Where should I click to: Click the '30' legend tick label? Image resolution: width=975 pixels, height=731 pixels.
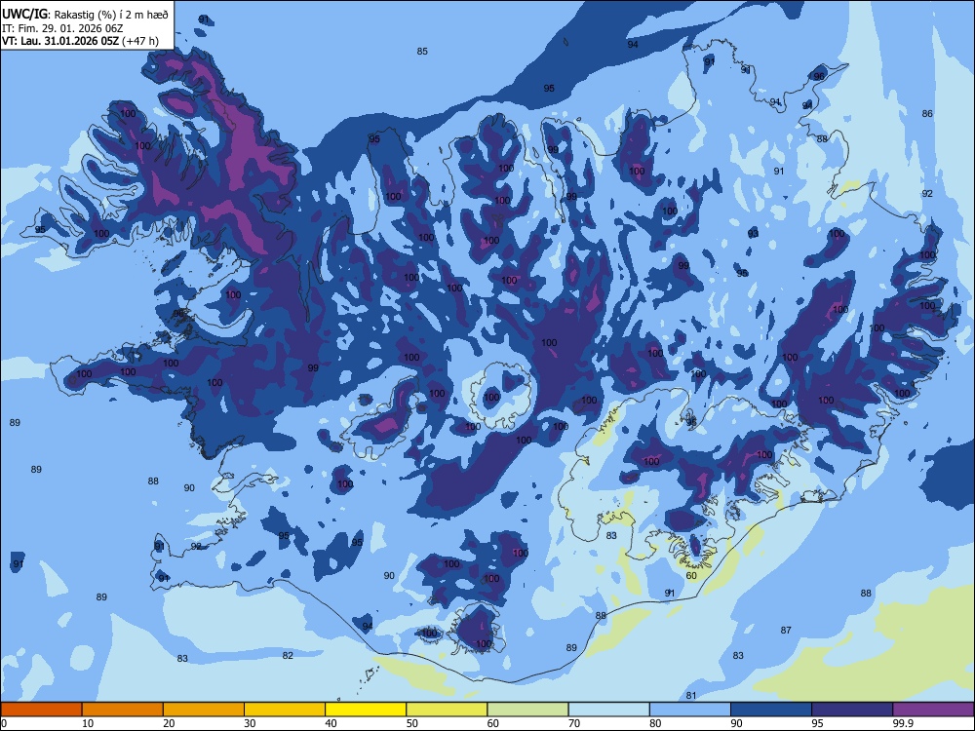tap(250, 723)
